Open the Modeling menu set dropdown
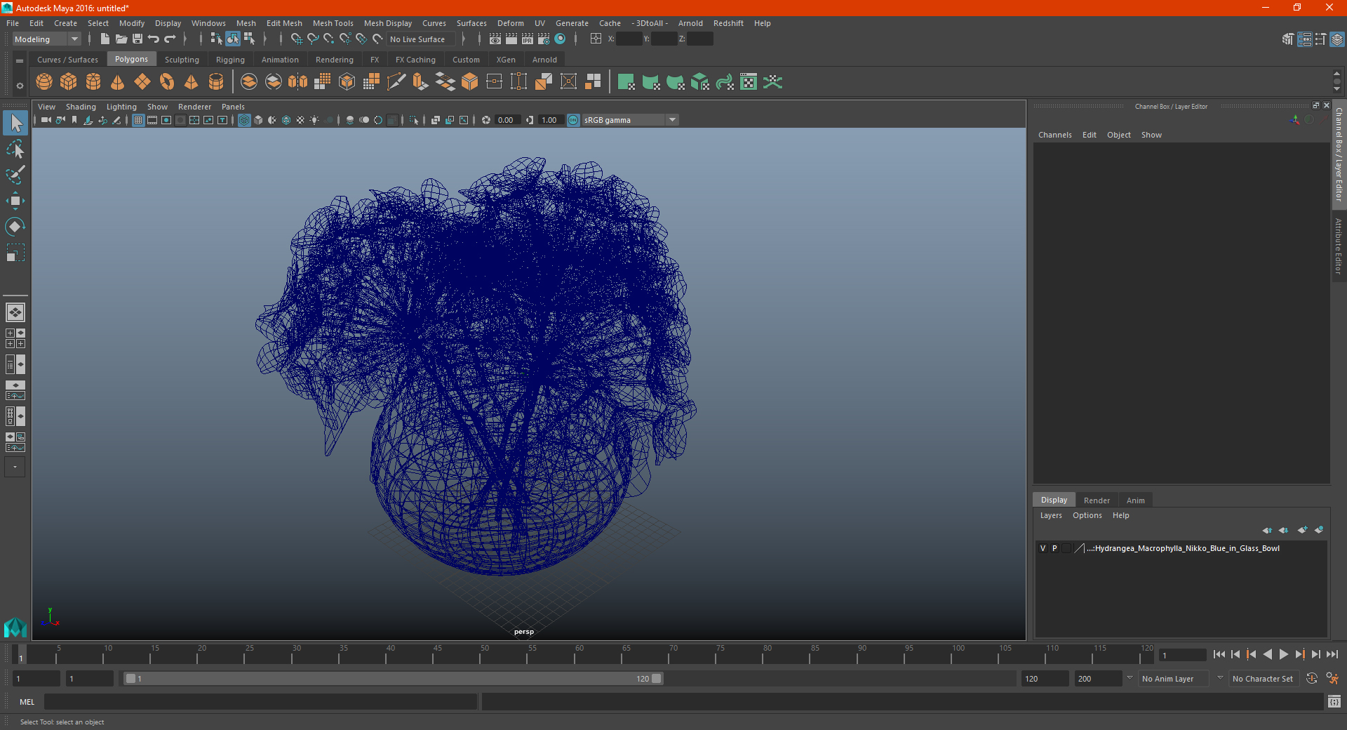 47,39
